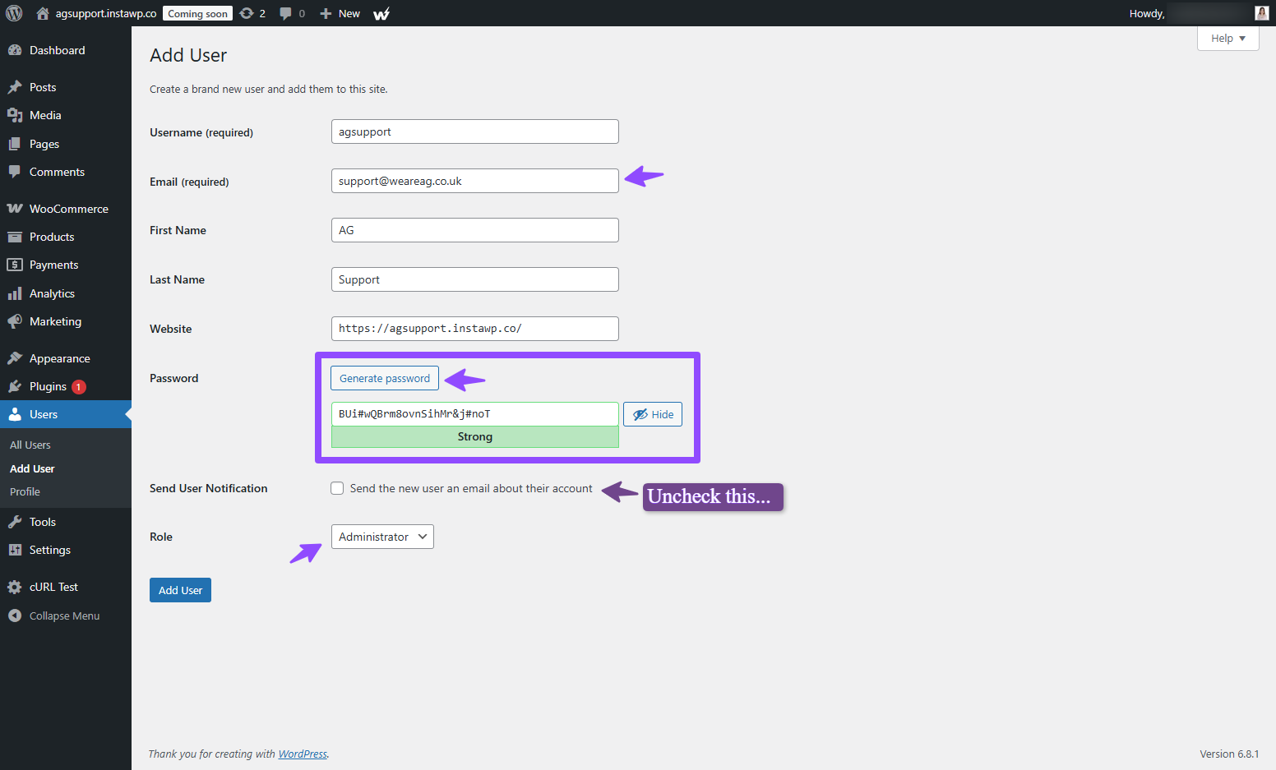Click into the Email input field
This screenshot has width=1276, height=770.
tap(474, 181)
